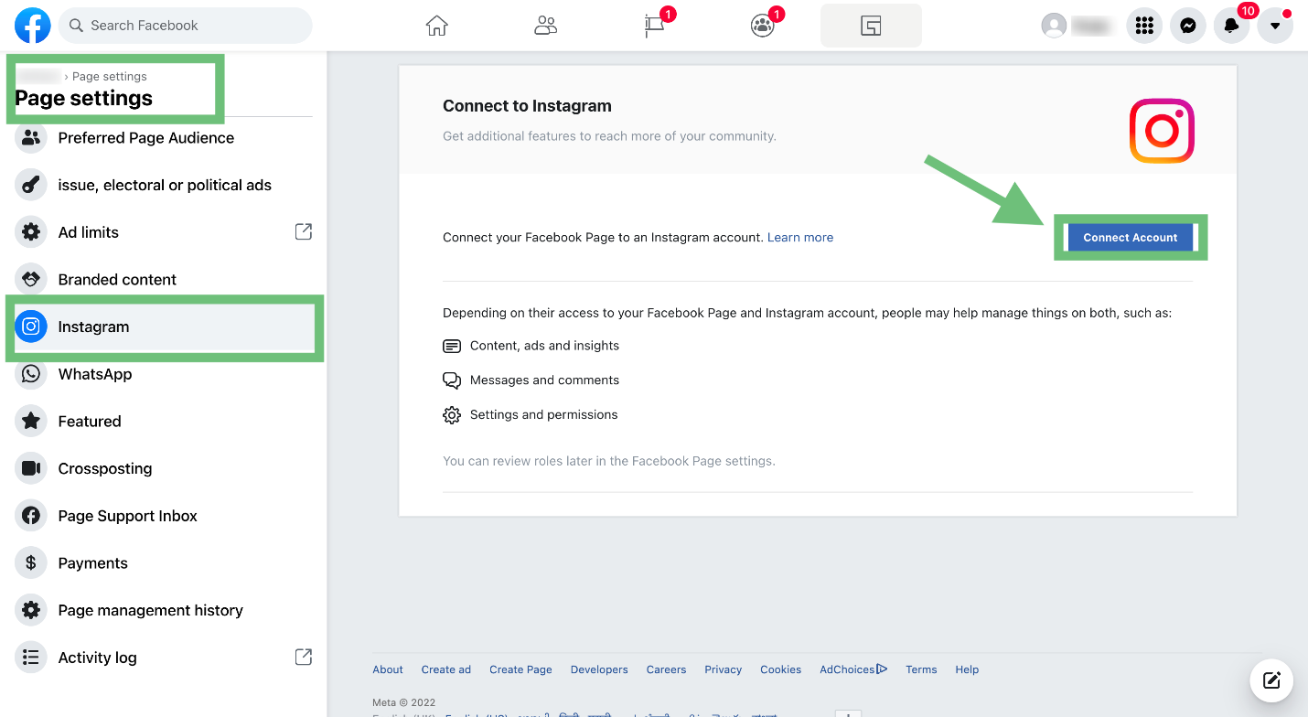Open the selected Gaming tab icon
This screenshot has width=1308, height=717.
(871, 26)
